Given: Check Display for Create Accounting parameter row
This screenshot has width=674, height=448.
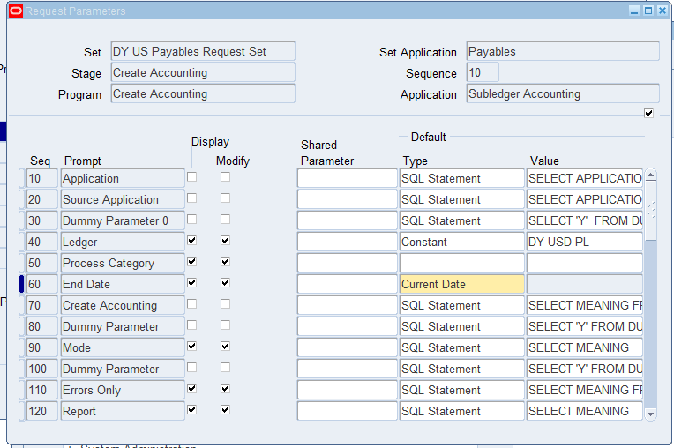Looking at the screenshot, I should coord(191,303).
